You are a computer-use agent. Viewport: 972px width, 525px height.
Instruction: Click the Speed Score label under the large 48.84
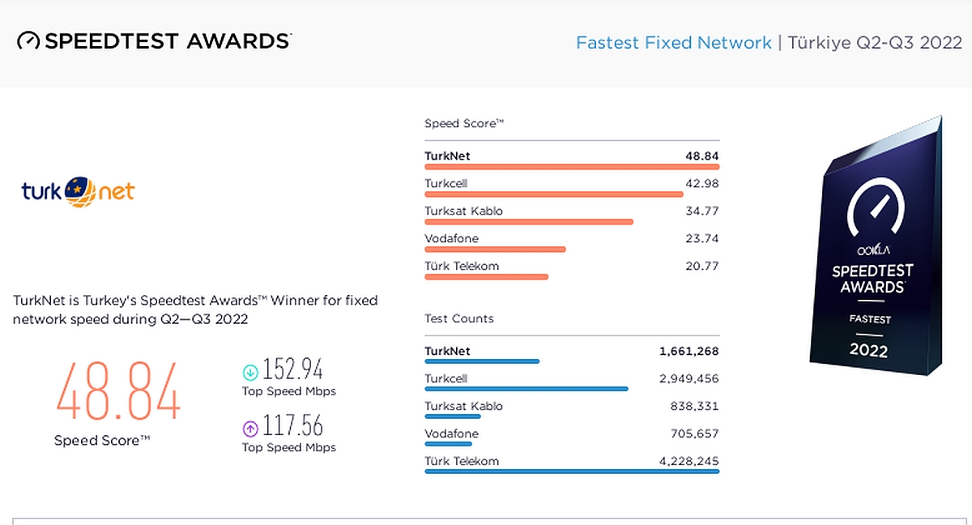[102, 441]
